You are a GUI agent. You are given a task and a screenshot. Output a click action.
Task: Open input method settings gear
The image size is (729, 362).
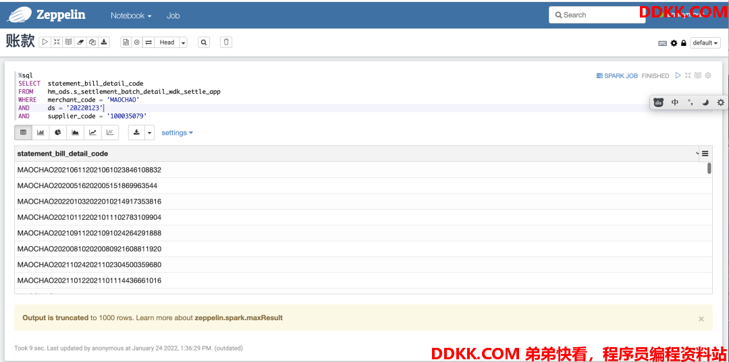click(x=721, y=102)
